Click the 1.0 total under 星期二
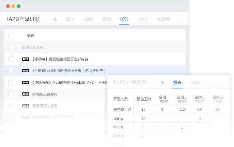The image size is (234, 147). (182, 110)
